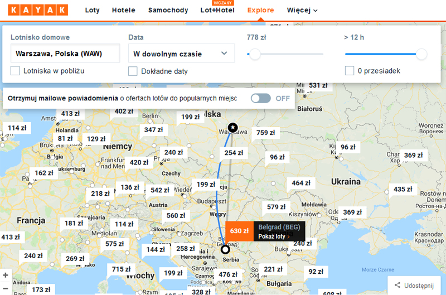Click the price slider handle
This screenshot has height=295, width=446.
click(255, 54)
